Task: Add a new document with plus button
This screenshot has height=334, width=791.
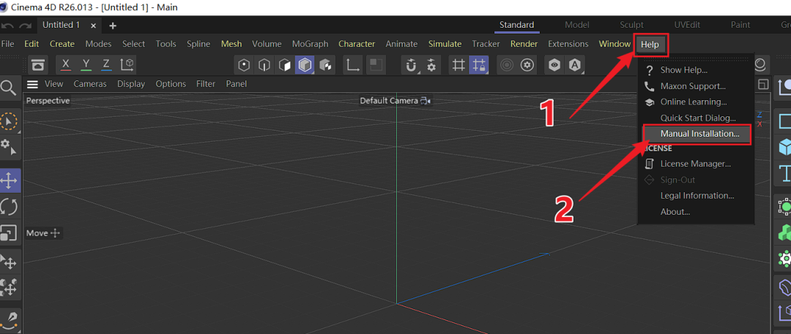Action: click(113, 26)
